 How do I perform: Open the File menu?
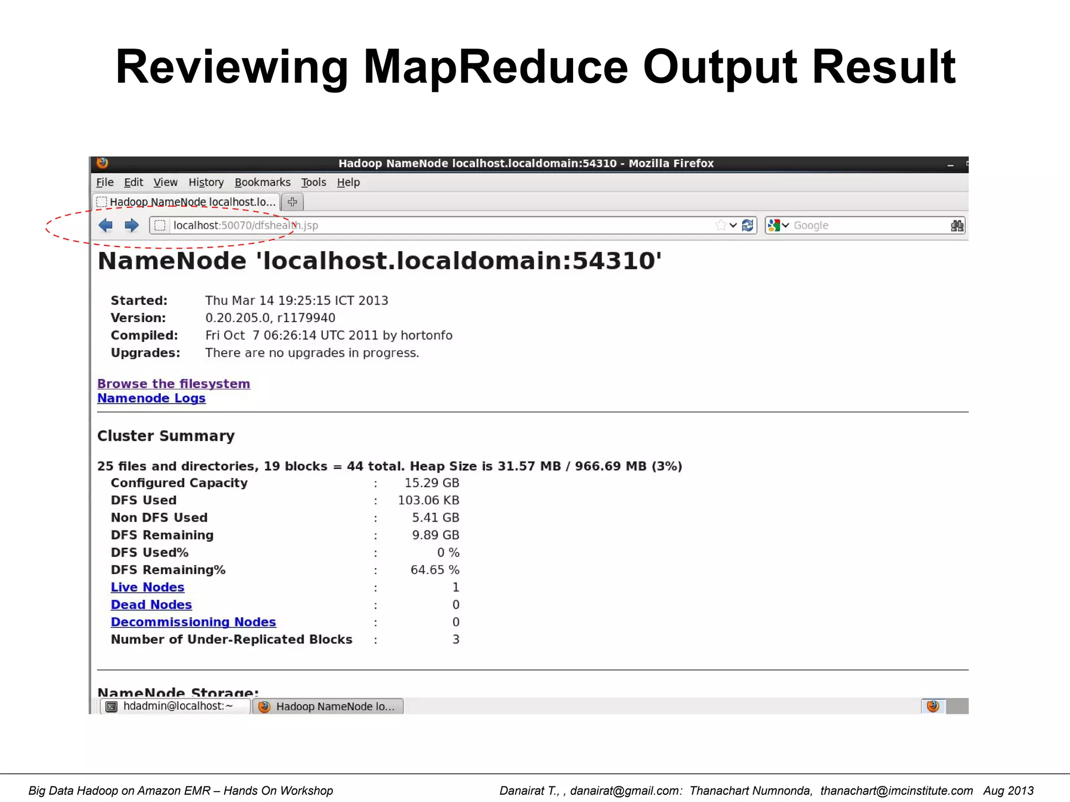(x=105, y=182)
